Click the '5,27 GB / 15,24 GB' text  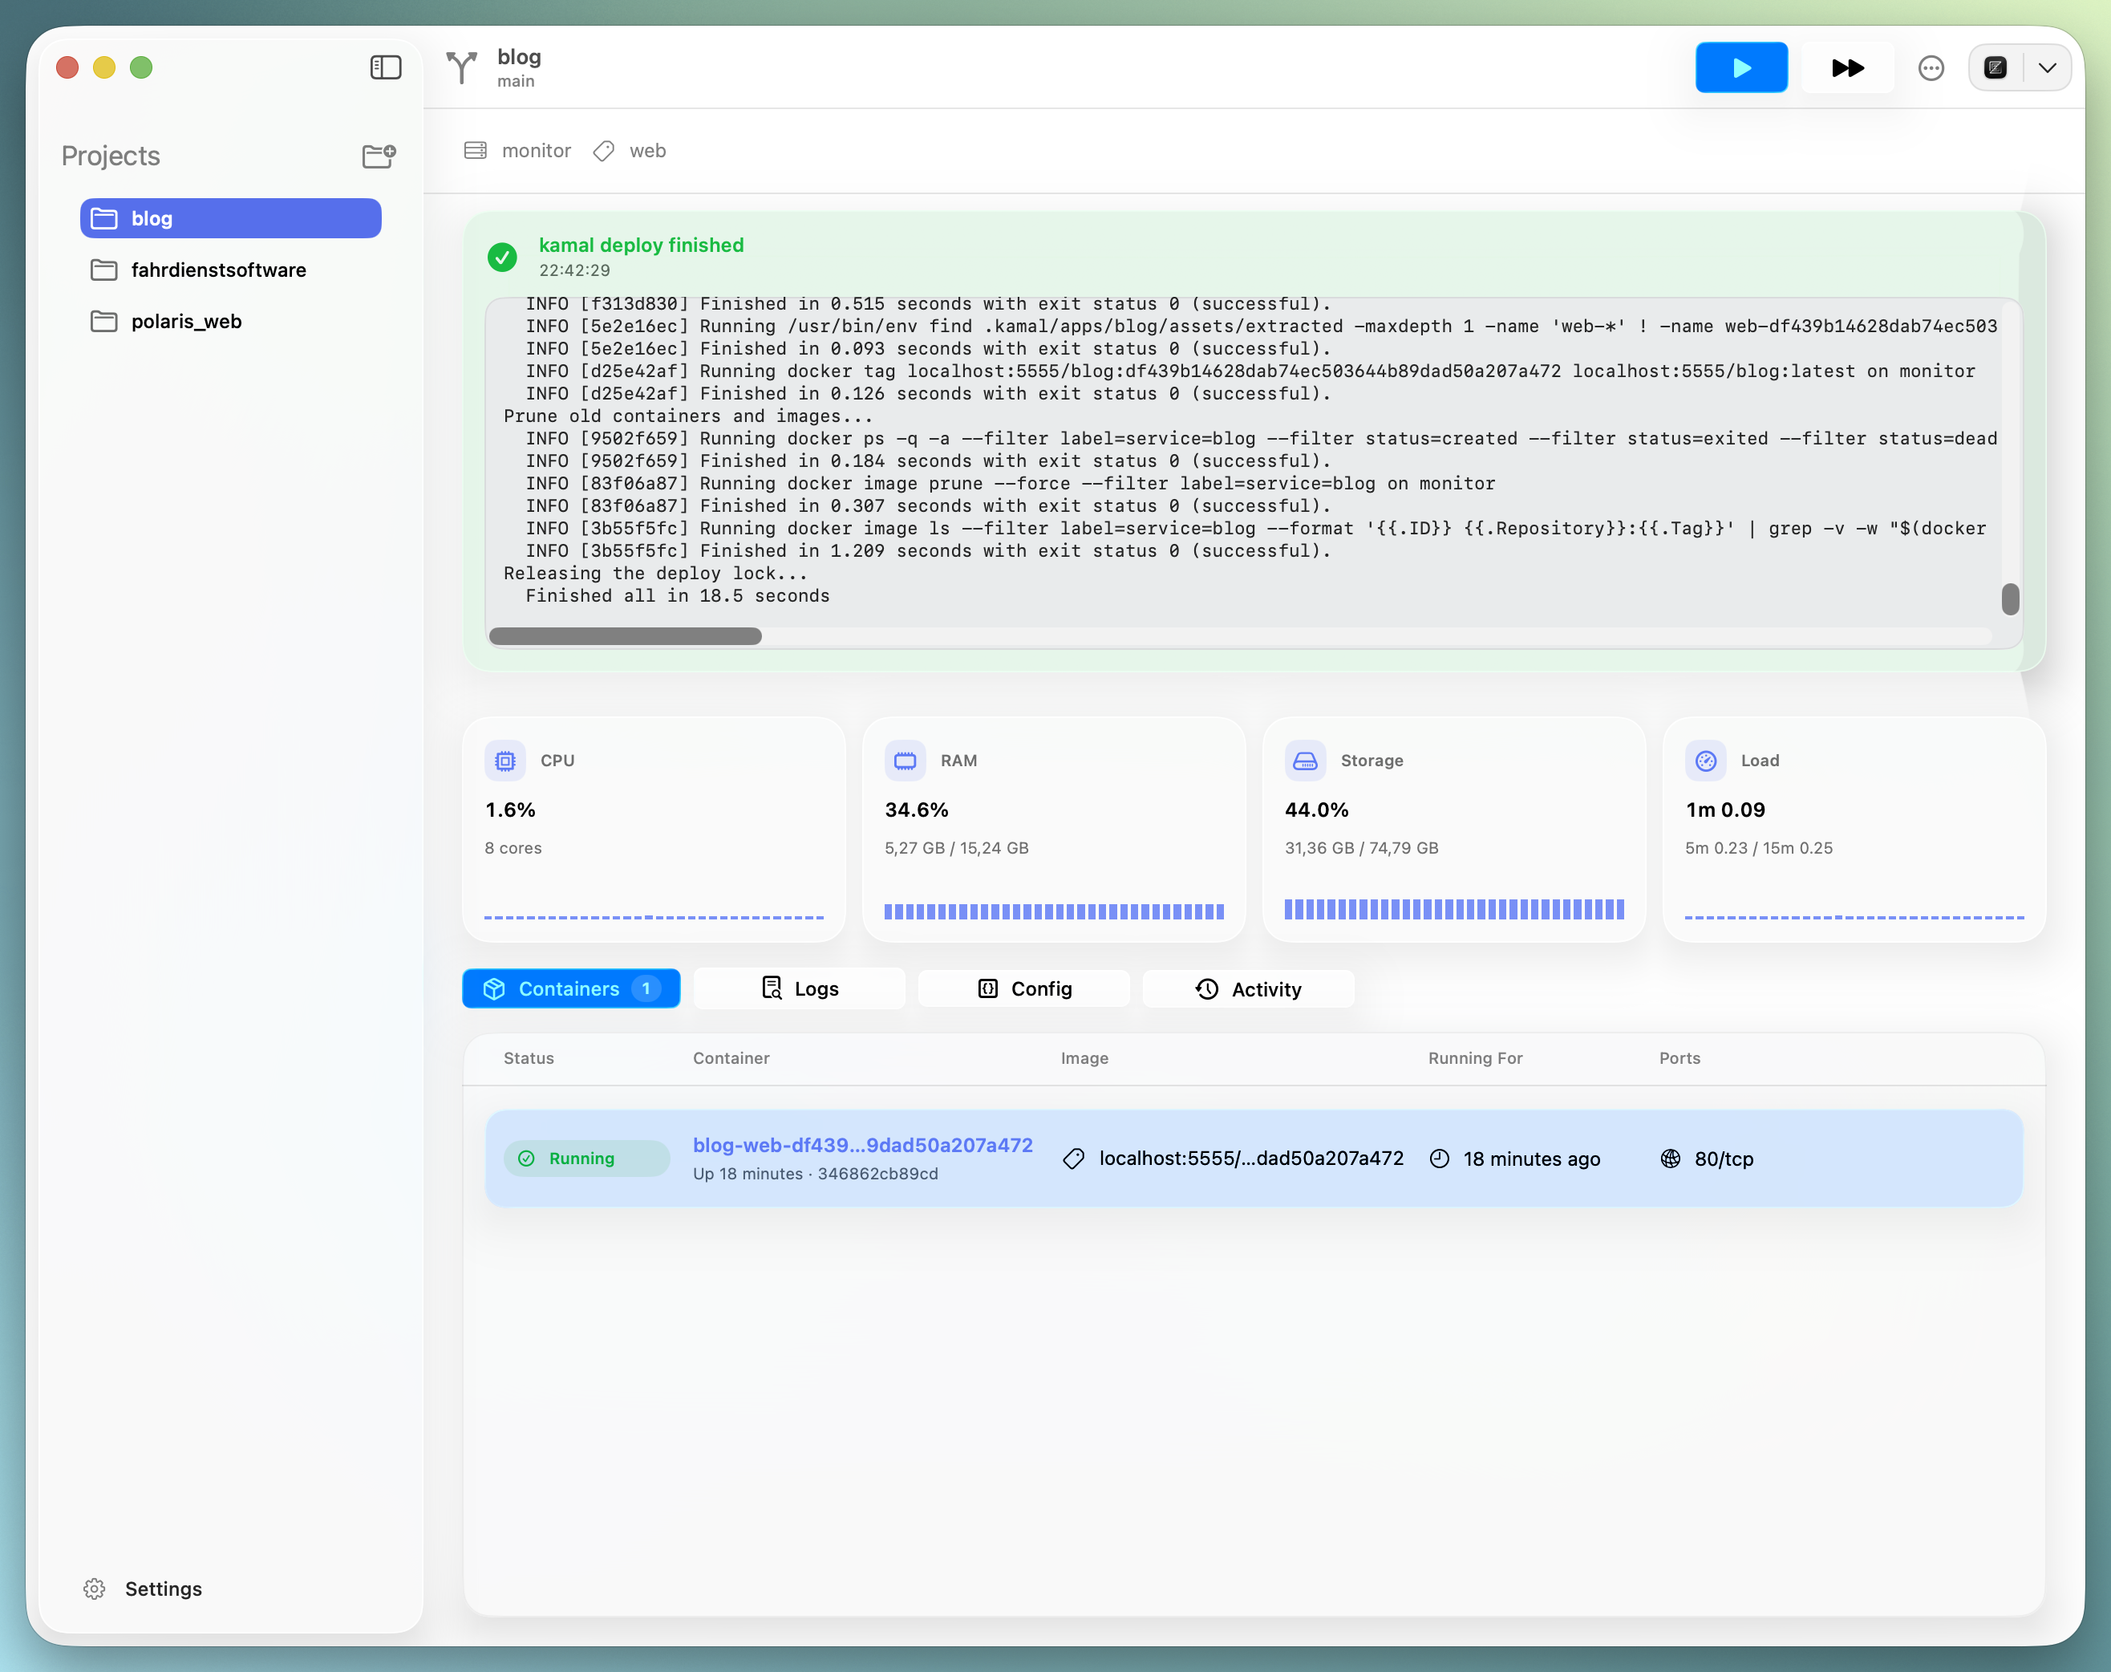tap(957, 848)
